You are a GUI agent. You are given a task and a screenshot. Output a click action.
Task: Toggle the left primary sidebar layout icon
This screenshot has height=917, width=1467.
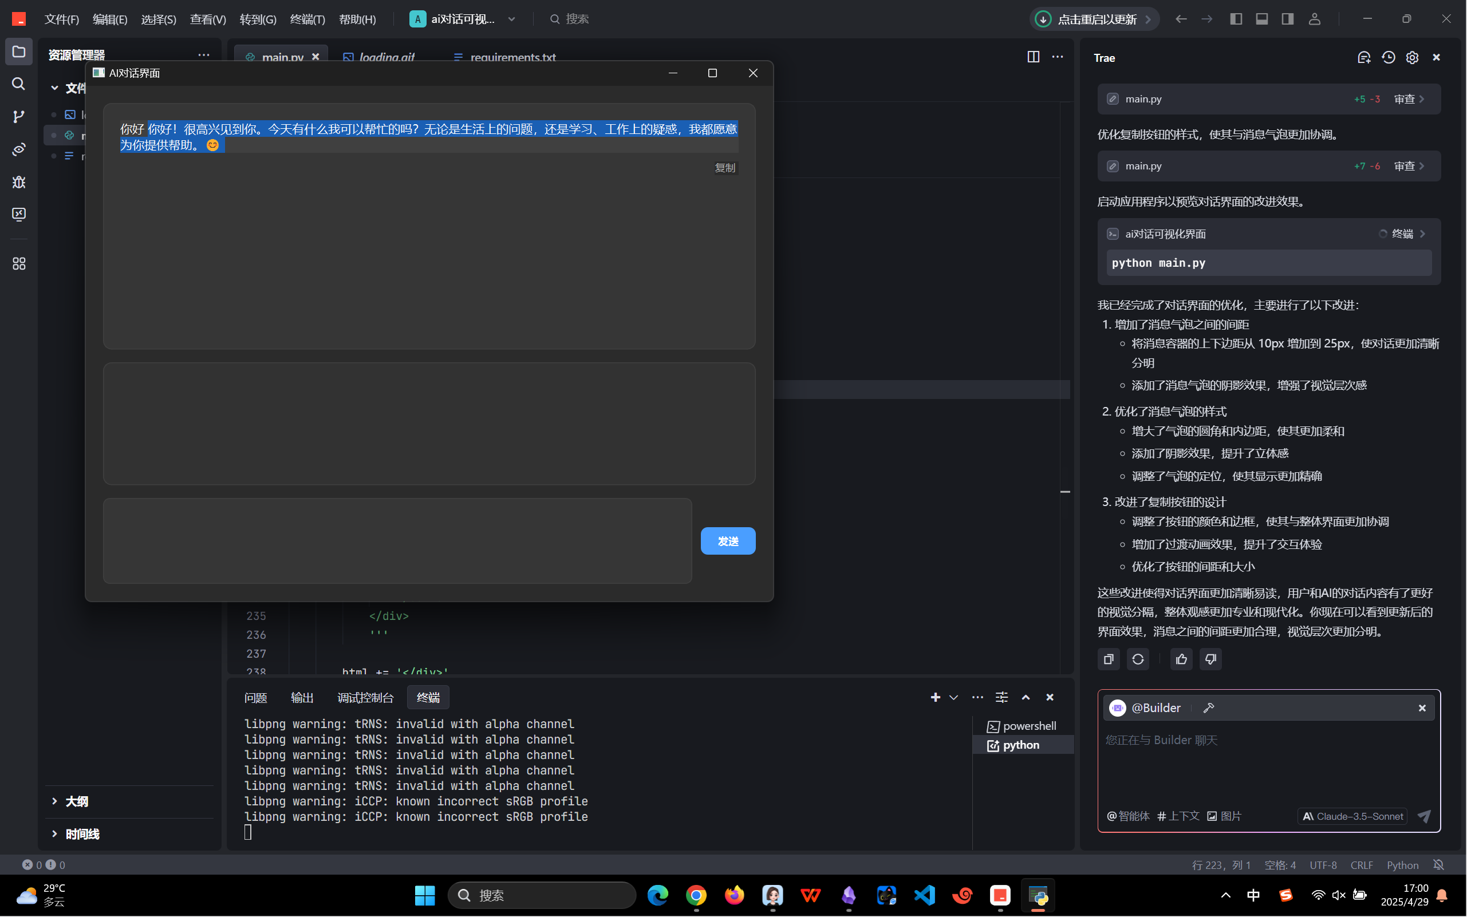(1236, 19)
